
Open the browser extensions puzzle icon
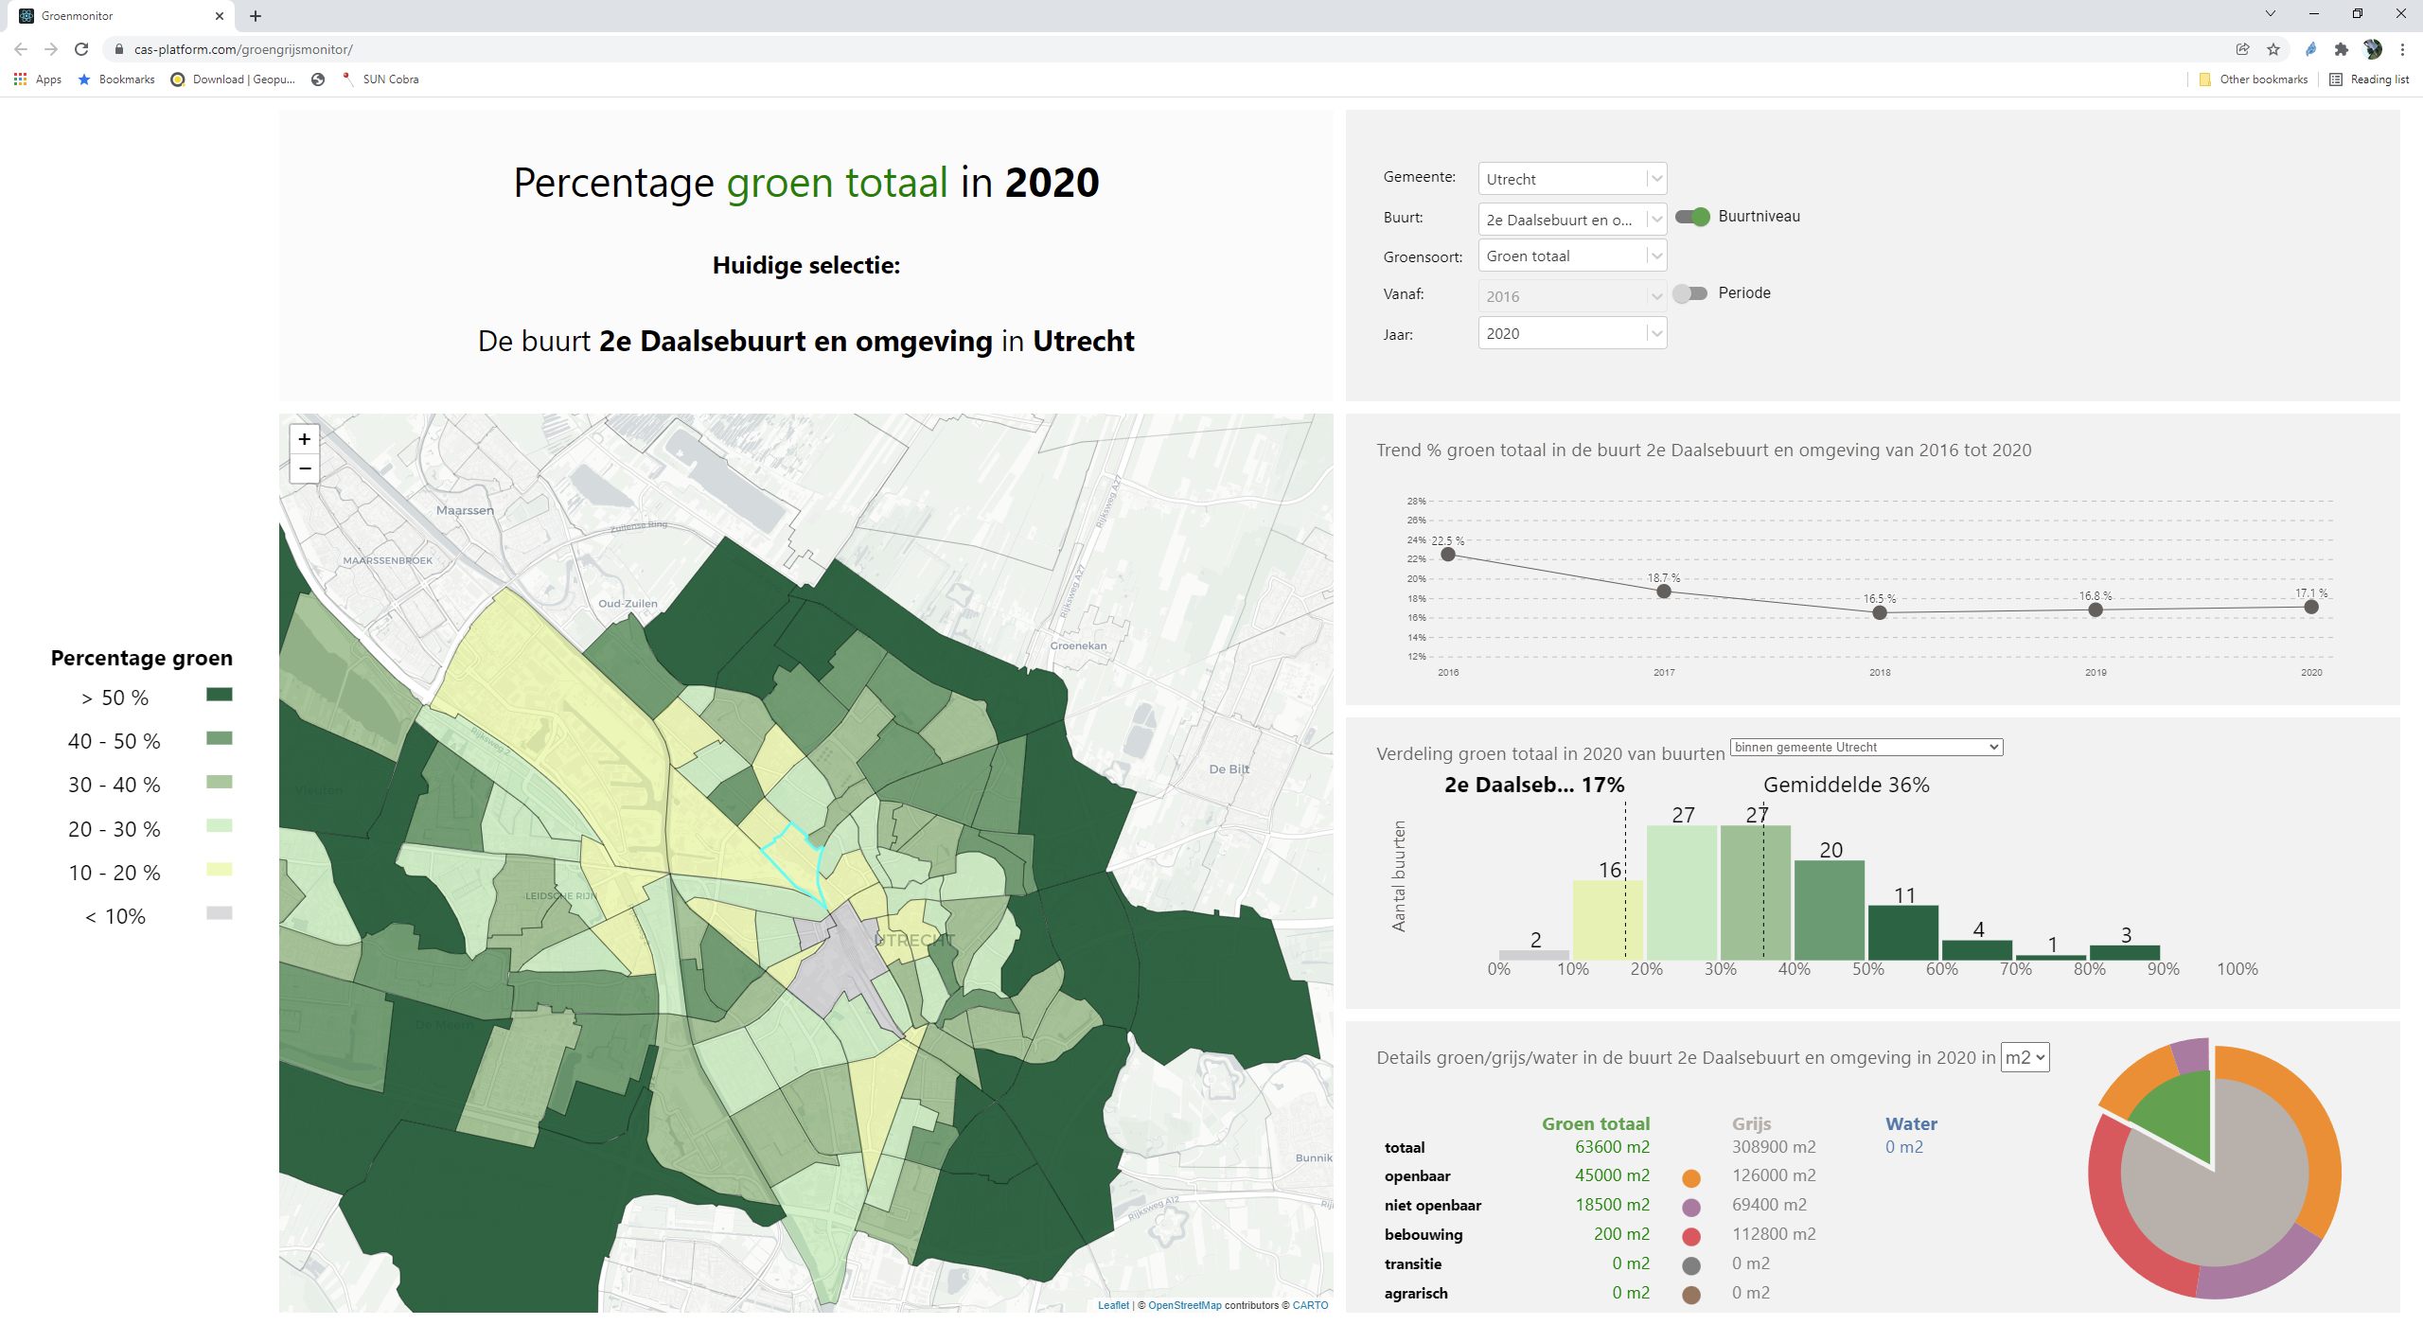click(x=2342, y=49)
